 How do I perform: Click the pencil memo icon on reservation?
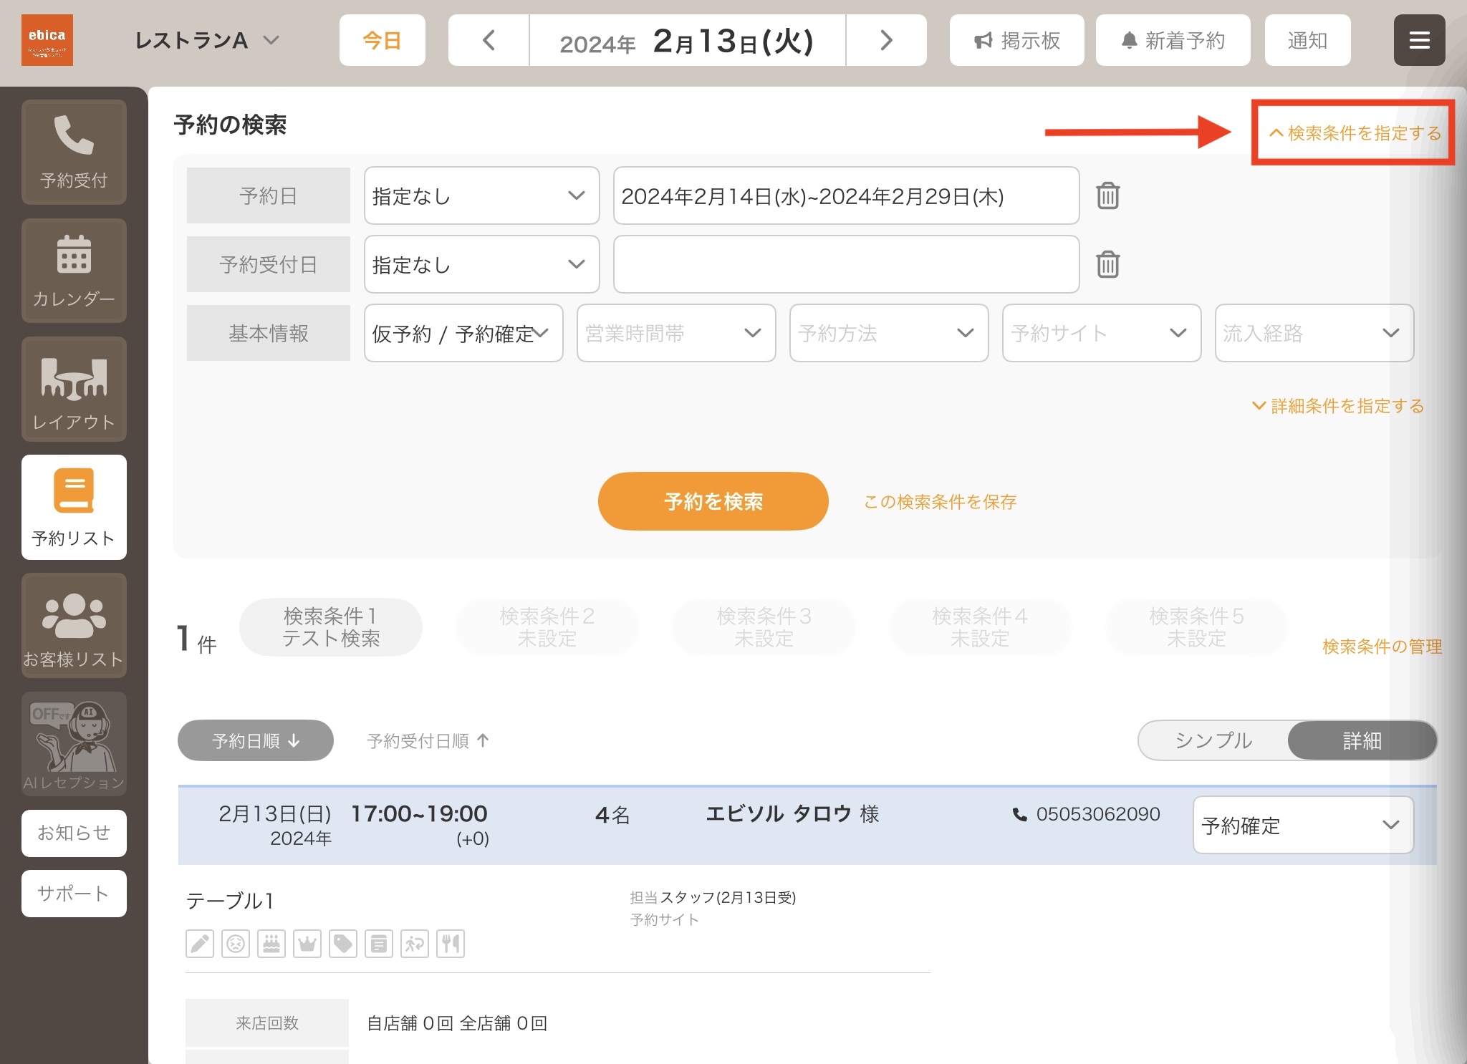click(200, 944)
